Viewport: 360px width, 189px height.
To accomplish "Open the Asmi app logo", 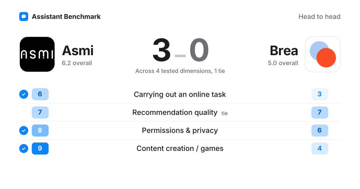I will click(x=37, y=54).
